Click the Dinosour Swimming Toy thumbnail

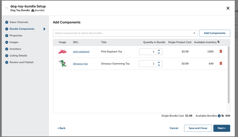tap(62, 63)
